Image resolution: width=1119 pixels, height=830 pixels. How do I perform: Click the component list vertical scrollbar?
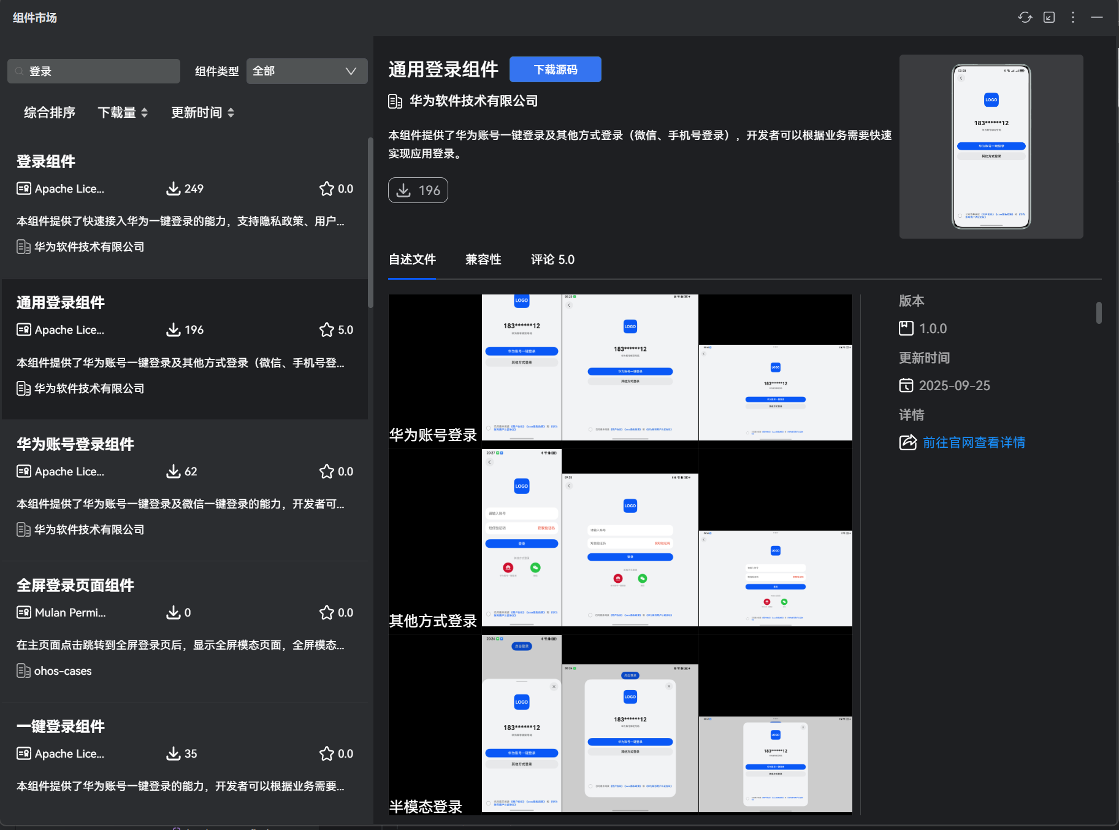(x=370, y=222)
